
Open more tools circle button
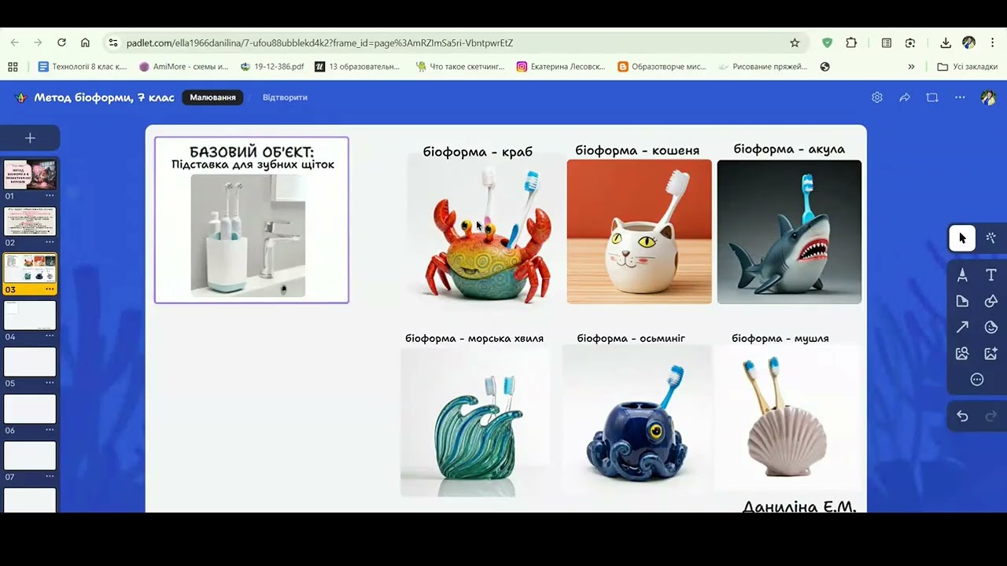(977, 380)
